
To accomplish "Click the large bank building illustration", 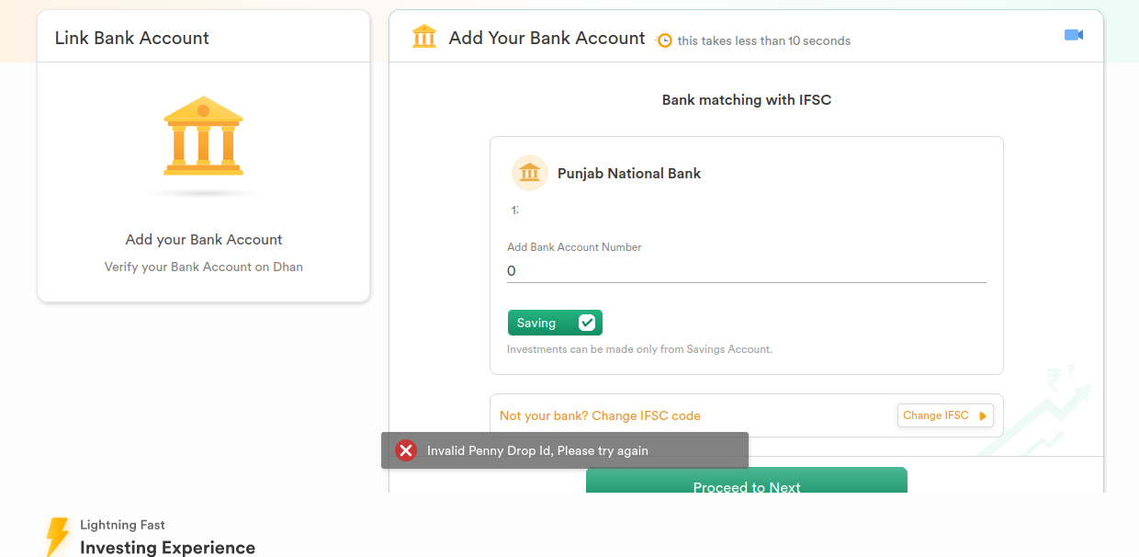I will pyautogui.click(x=203, y=135).
